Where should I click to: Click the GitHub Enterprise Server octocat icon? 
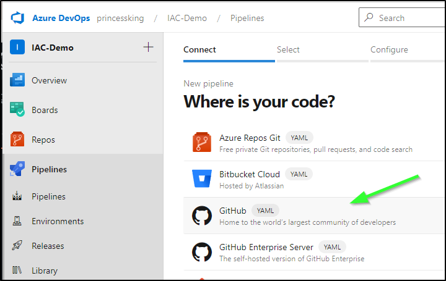(x=202, y=252)
